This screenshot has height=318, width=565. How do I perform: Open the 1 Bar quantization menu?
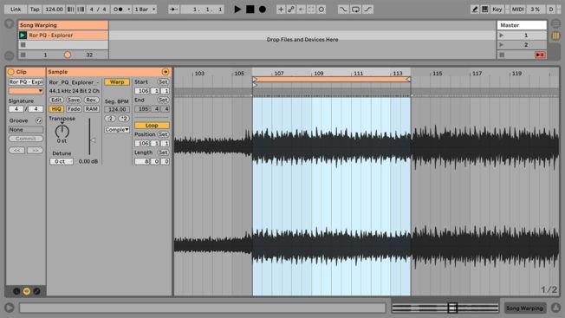pos(145,10)
